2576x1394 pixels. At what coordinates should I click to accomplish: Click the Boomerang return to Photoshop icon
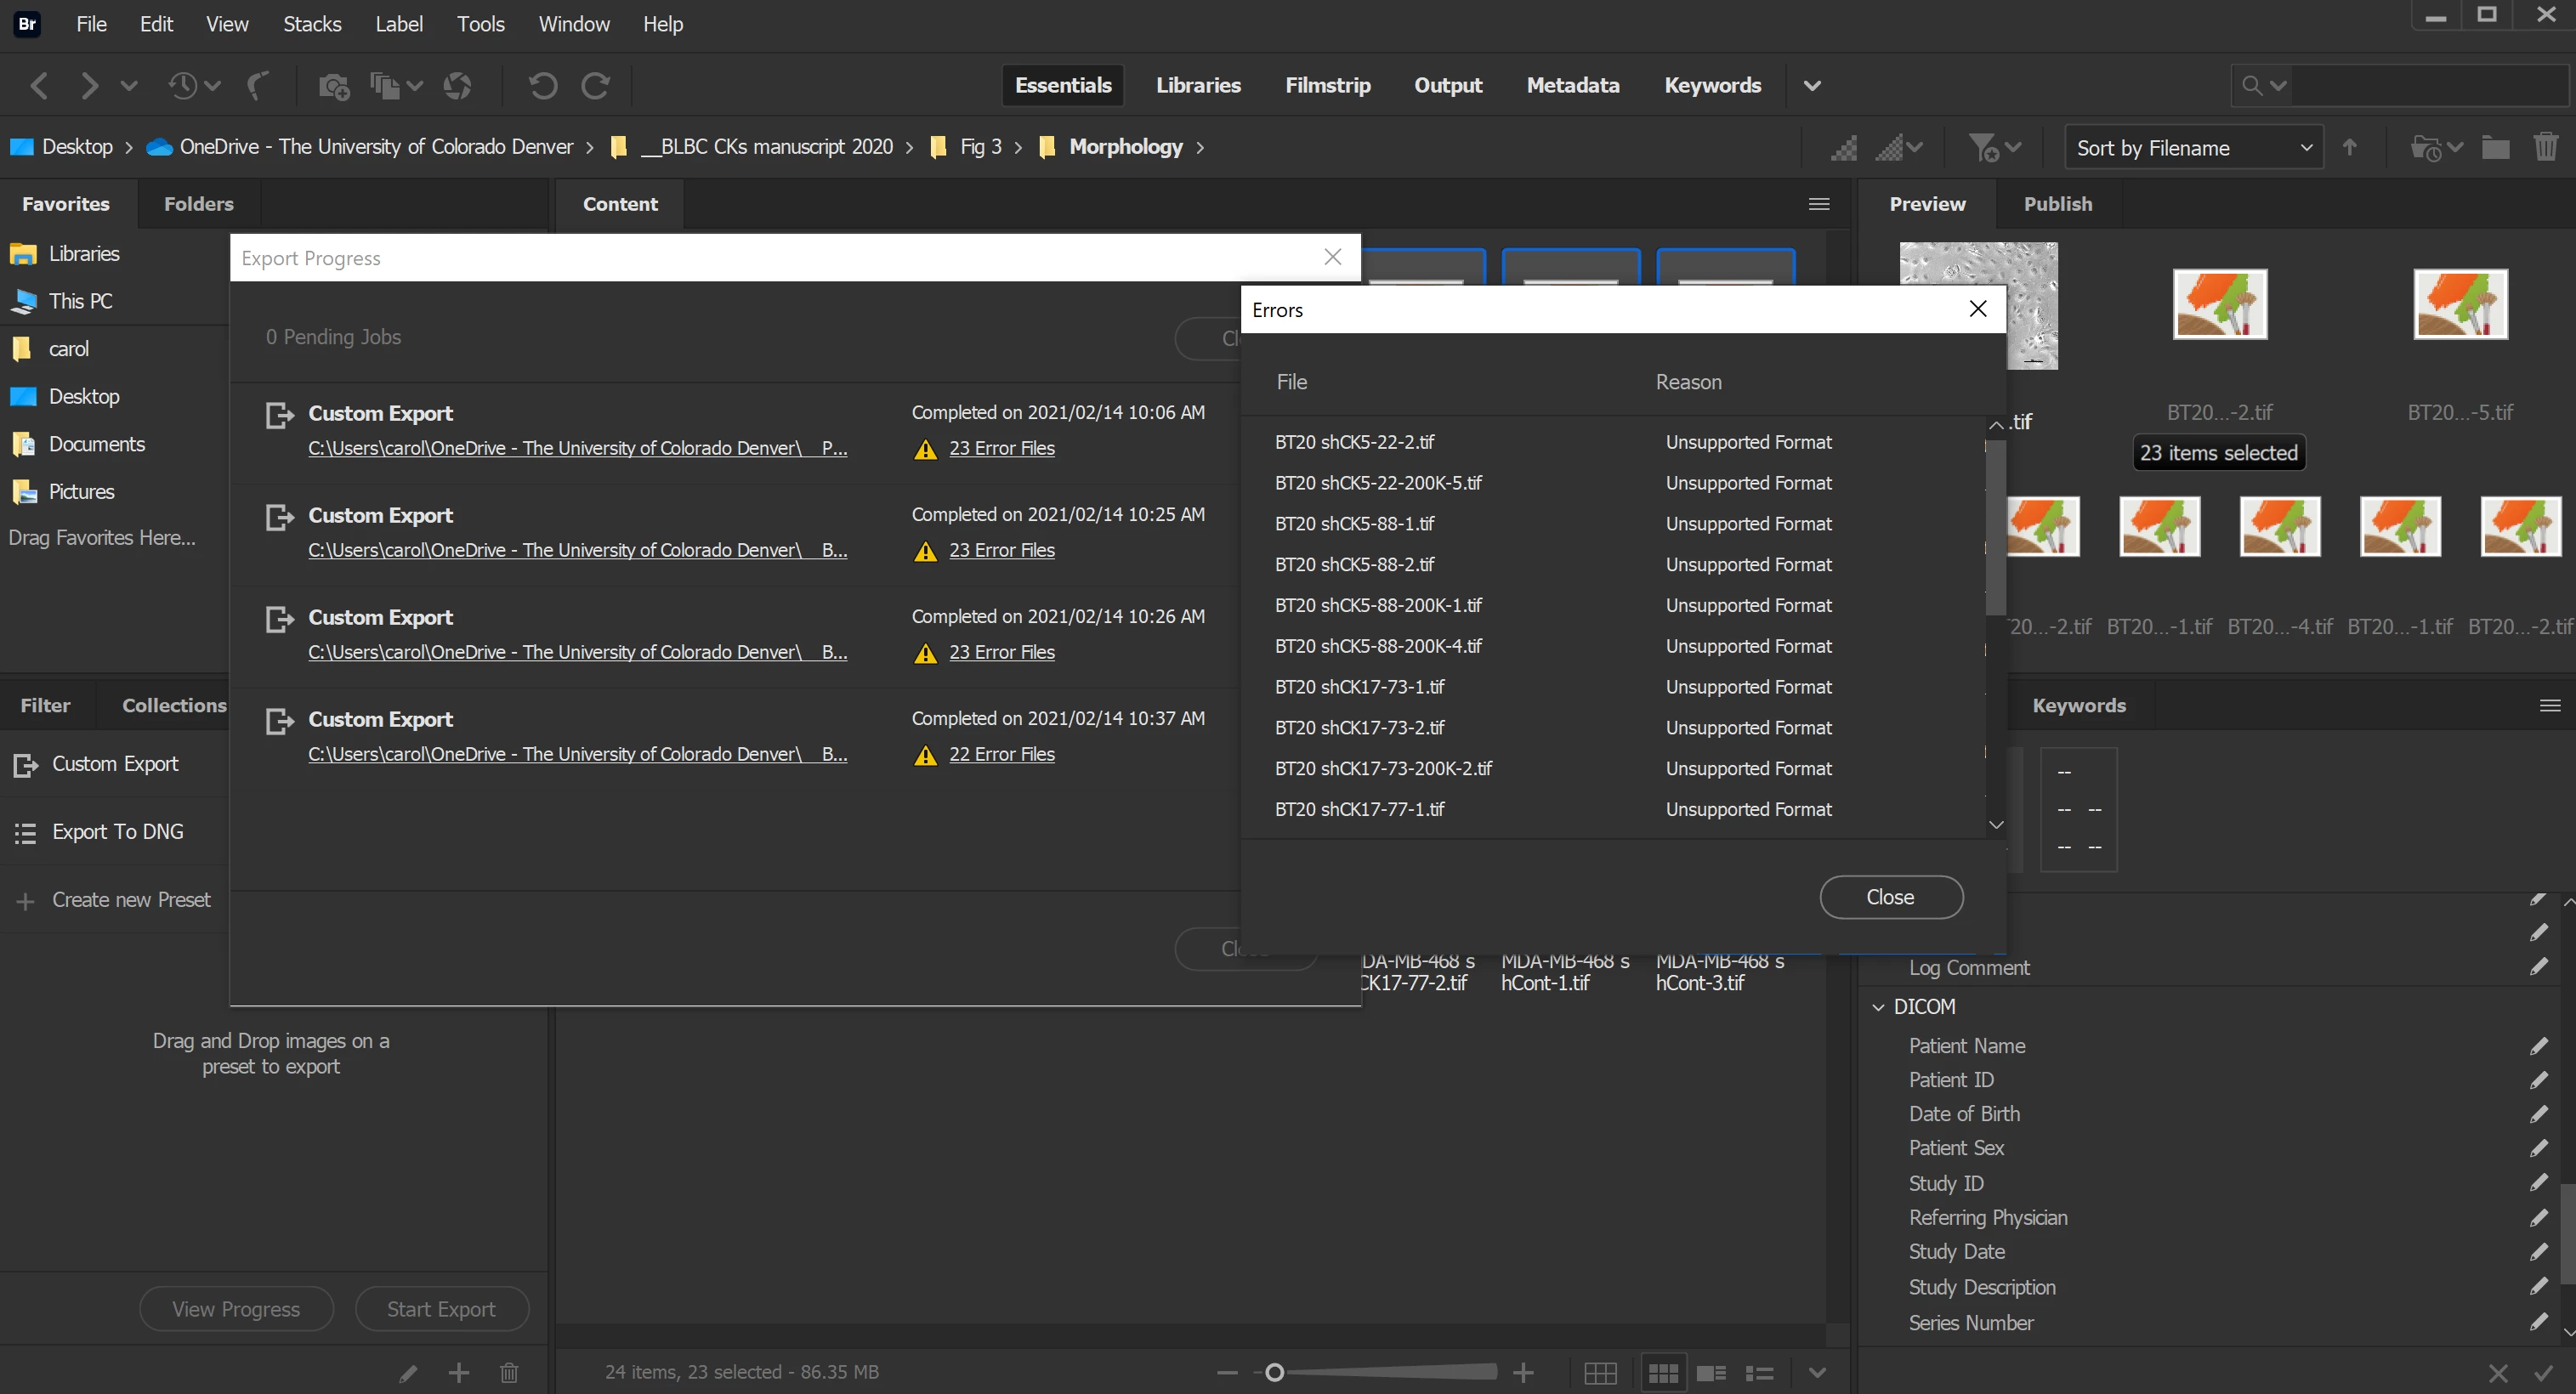(x=258, y=86)
